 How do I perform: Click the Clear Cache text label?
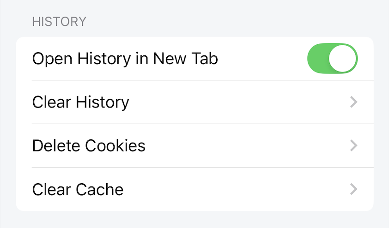coord(78,189)
